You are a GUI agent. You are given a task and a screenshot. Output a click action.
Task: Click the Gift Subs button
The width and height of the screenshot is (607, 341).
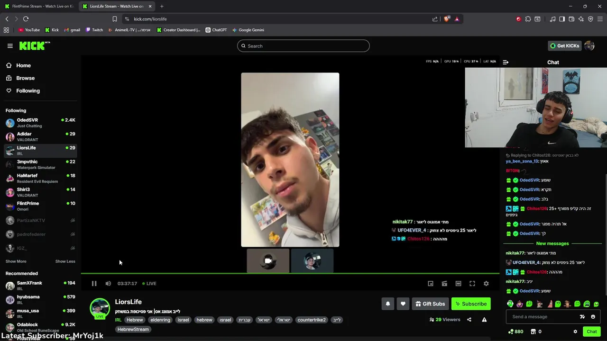tap(431, 304)
